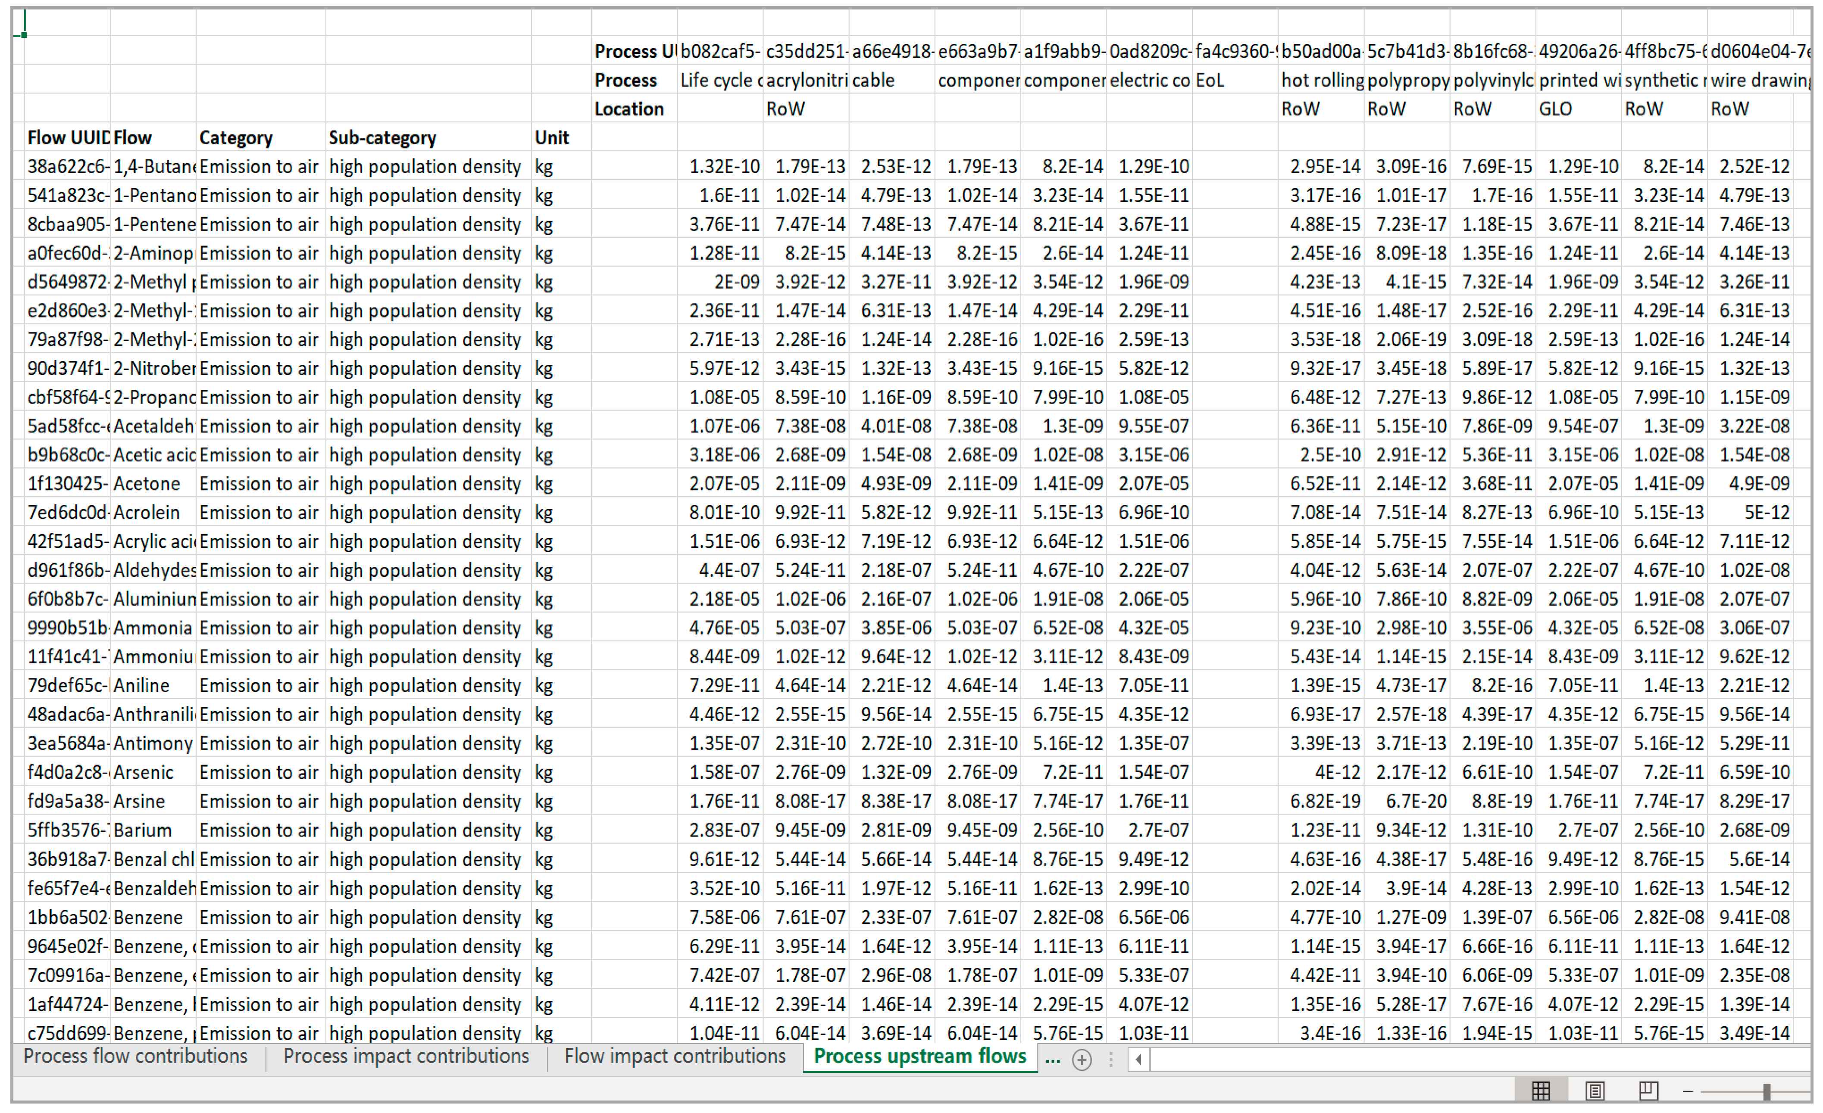
Task: Select the Unit header cell
Action: point(562,137)
